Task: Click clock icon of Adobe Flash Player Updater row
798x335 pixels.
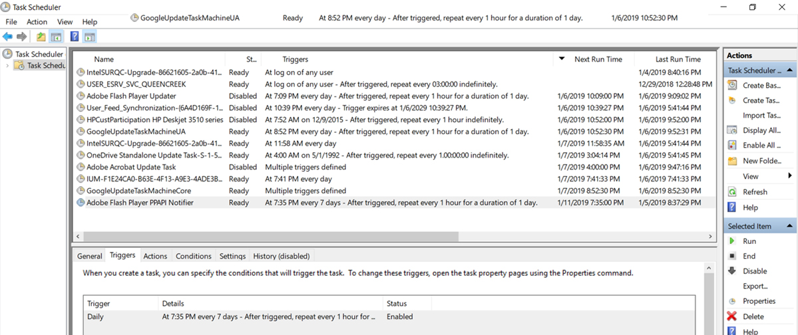Action: (x=81, y=96)
